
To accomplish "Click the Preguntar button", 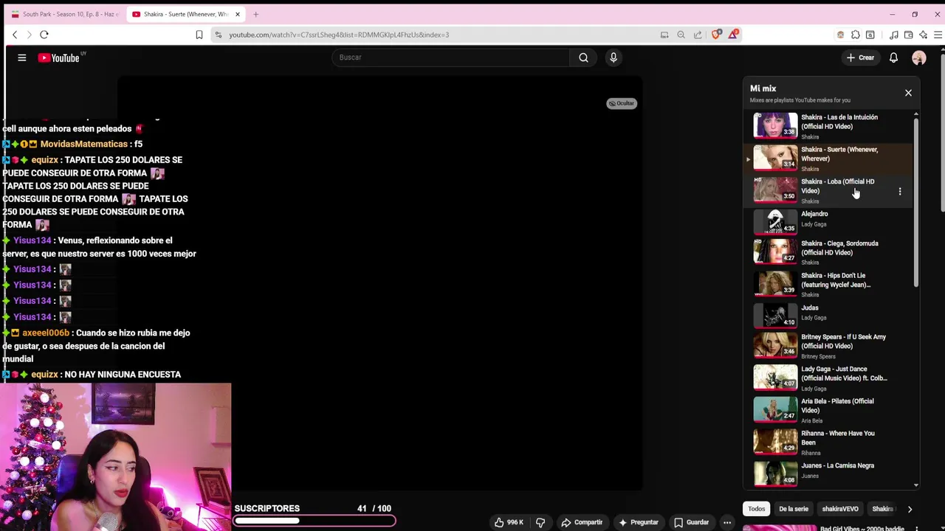I will [x=639, y=522].
